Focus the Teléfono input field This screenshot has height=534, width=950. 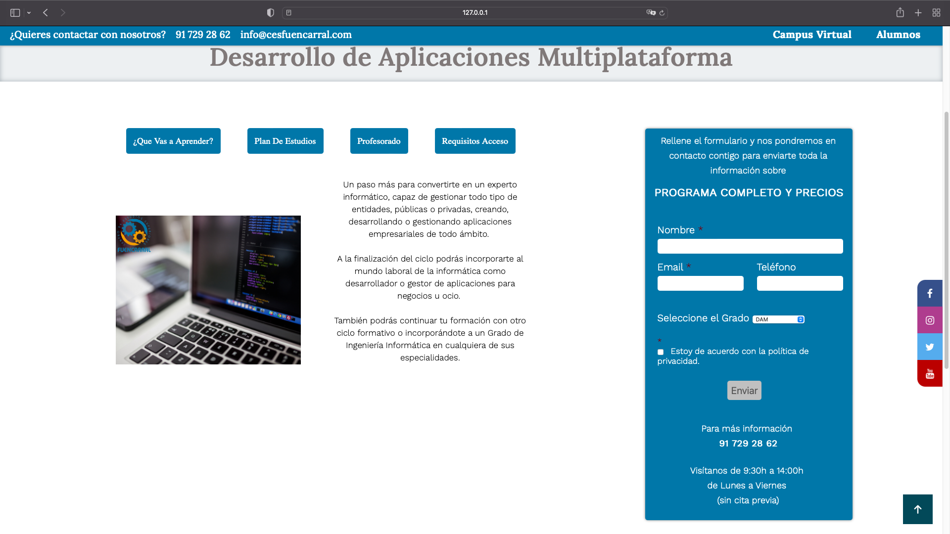[800, 283]
